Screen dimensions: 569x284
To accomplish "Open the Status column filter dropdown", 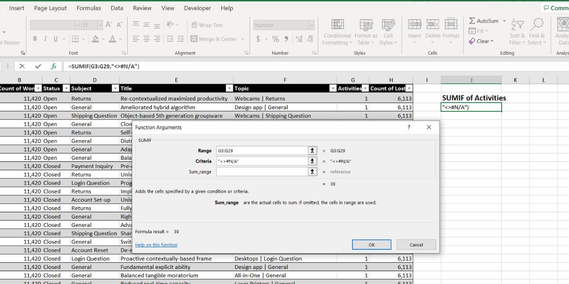I will pyautogui.click(x=66, y=89).
